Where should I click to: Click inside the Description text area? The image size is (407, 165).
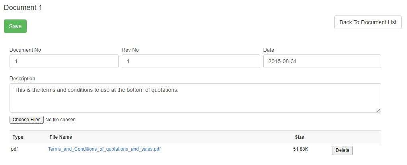pyautogui.click(x=195, y=97)
